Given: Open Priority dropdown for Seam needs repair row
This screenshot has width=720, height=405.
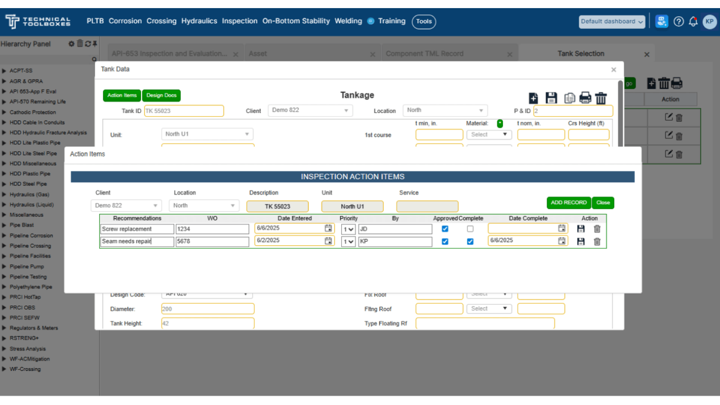Looking at the screenshot, I should point(348,242).
